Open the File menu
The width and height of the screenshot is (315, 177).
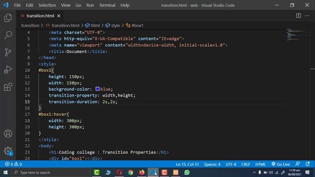coord(17,5)
